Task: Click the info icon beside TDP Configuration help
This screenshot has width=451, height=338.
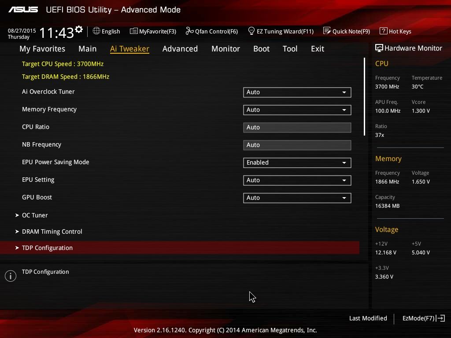Action: pyautogui.click(x=11, y=276)
